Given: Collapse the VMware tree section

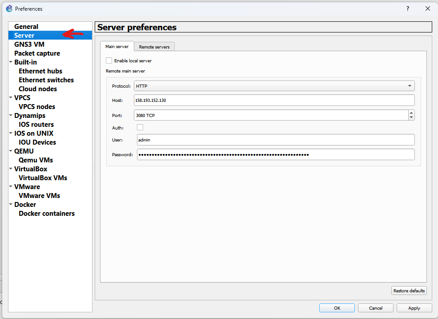Looking at the screenshot, I should coord(11,186).
